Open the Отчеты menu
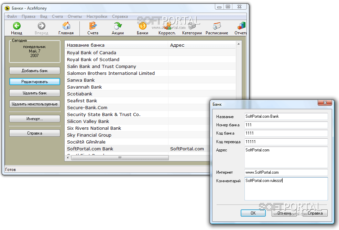The height and width of the screenshot is (230, 339). point(75,16)
